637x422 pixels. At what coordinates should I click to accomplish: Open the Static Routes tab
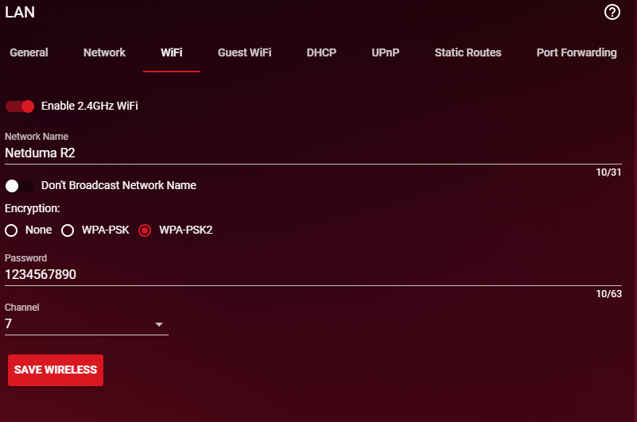coord(468,52)
